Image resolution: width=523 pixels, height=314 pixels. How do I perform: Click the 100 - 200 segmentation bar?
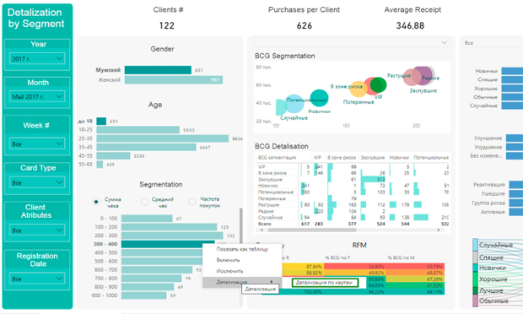169,227
